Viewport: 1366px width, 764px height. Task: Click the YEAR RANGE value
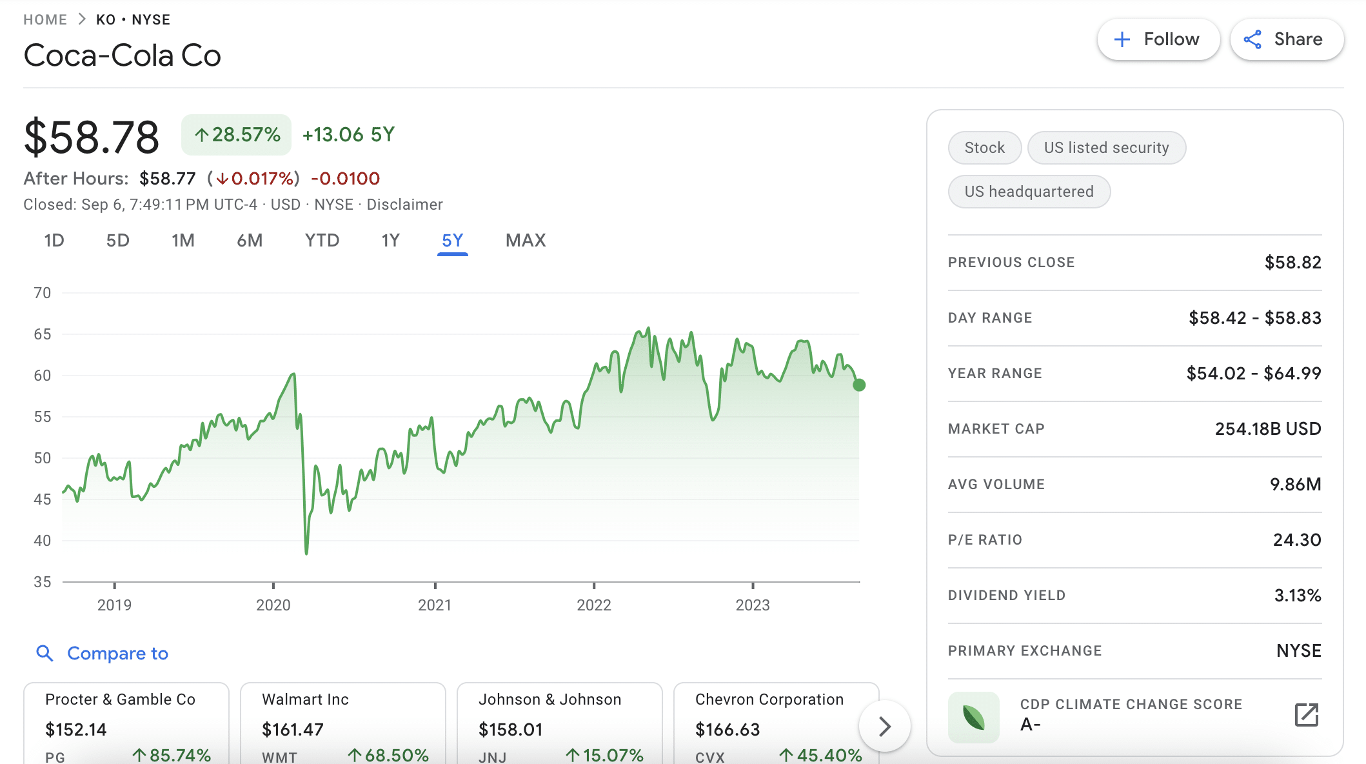(x=1254, y=374)
